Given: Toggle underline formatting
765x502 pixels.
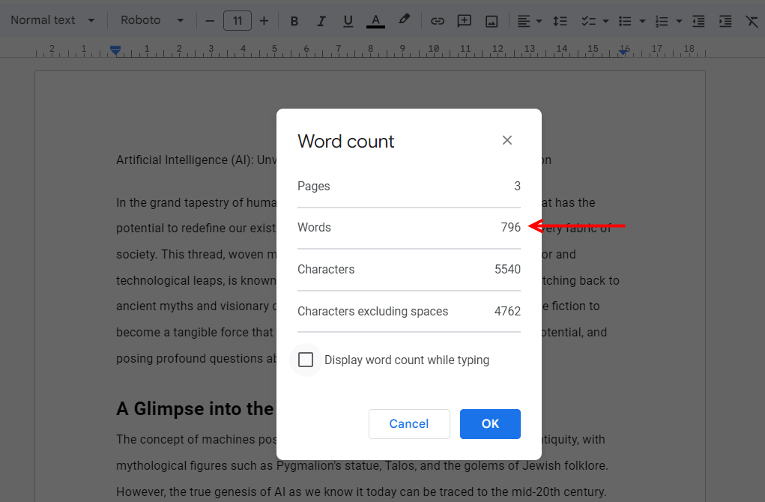Looking at the screenshot, I should coord(348,21).
